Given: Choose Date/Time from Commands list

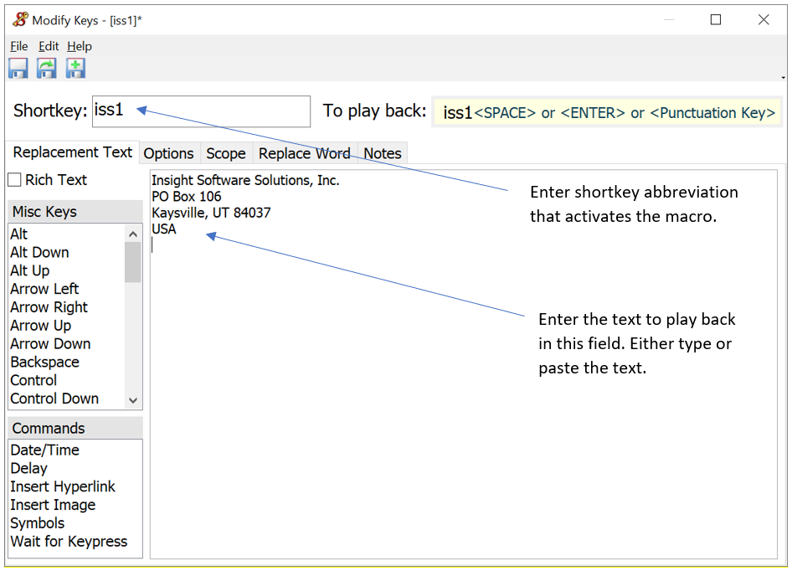Looking at the screenshot, I should pyautogui.click(x=44, y=450).
